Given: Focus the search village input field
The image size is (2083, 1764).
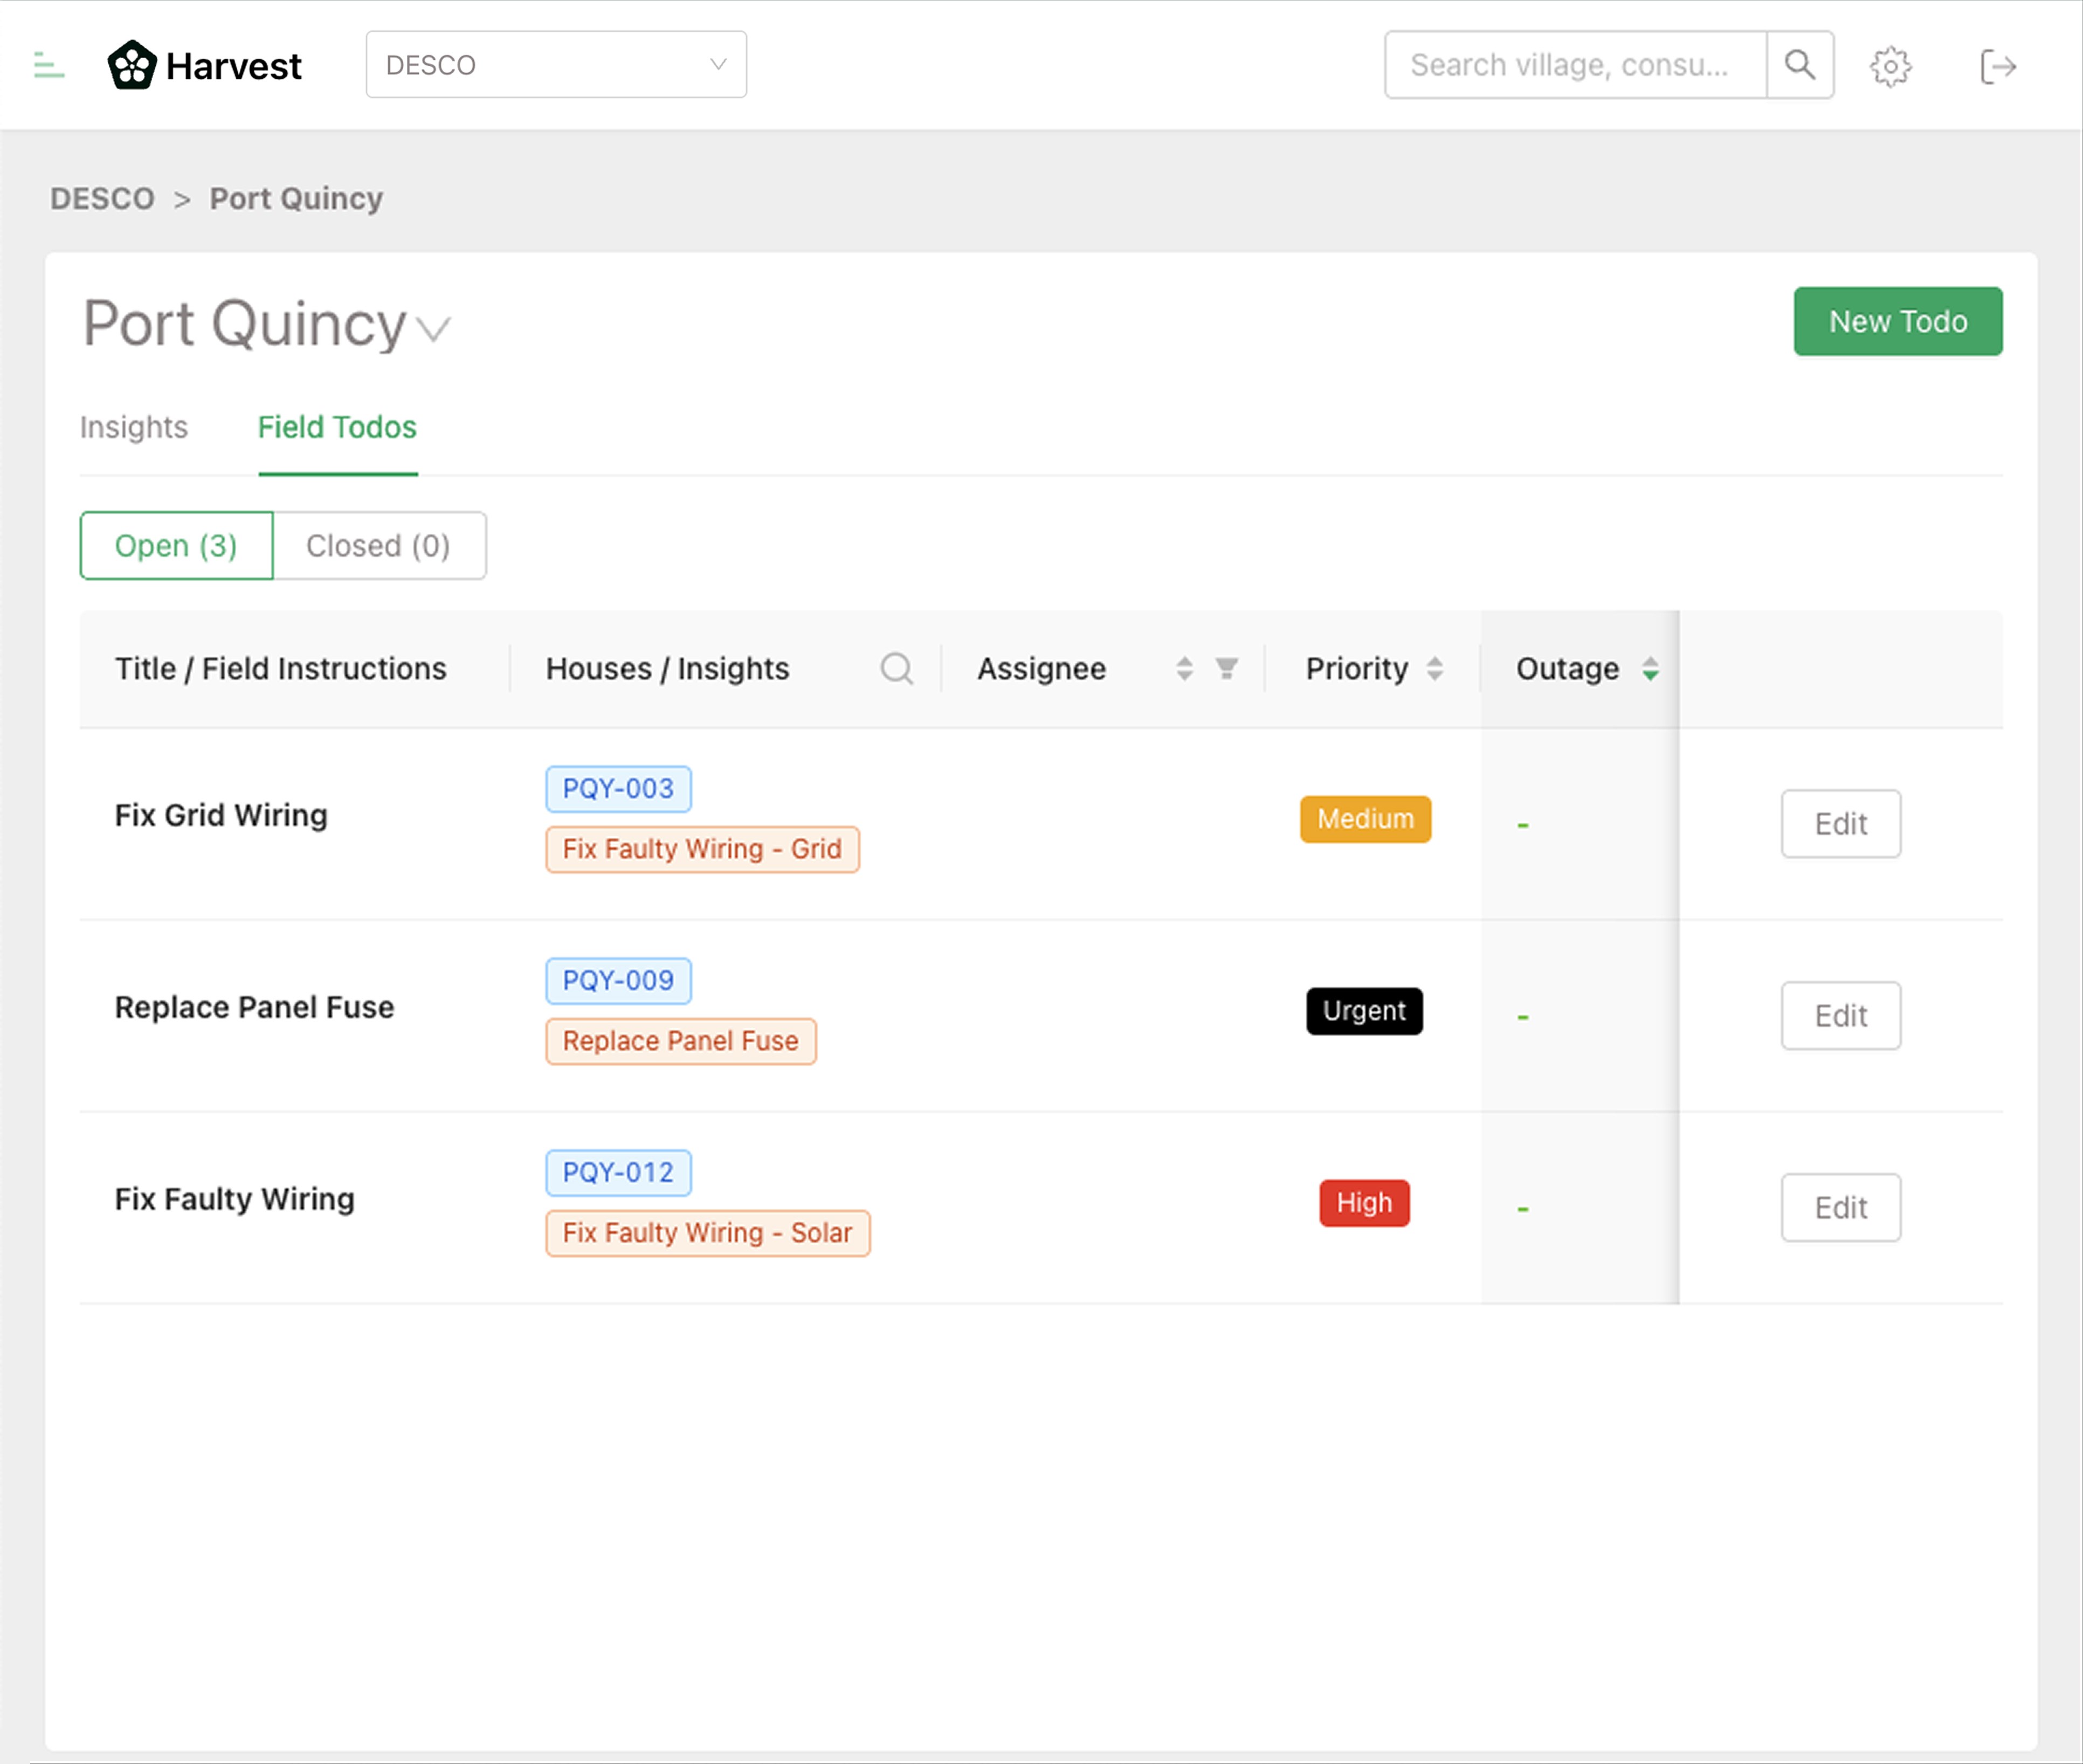Looking at the screenshot, I should (1573, 65).
